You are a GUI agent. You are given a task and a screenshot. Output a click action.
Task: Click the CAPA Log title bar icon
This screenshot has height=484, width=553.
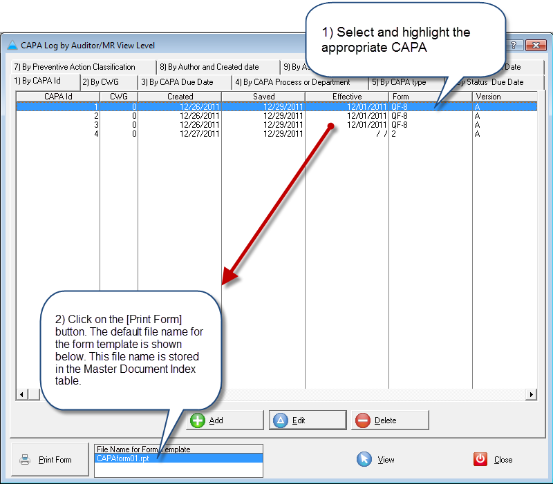12,46
